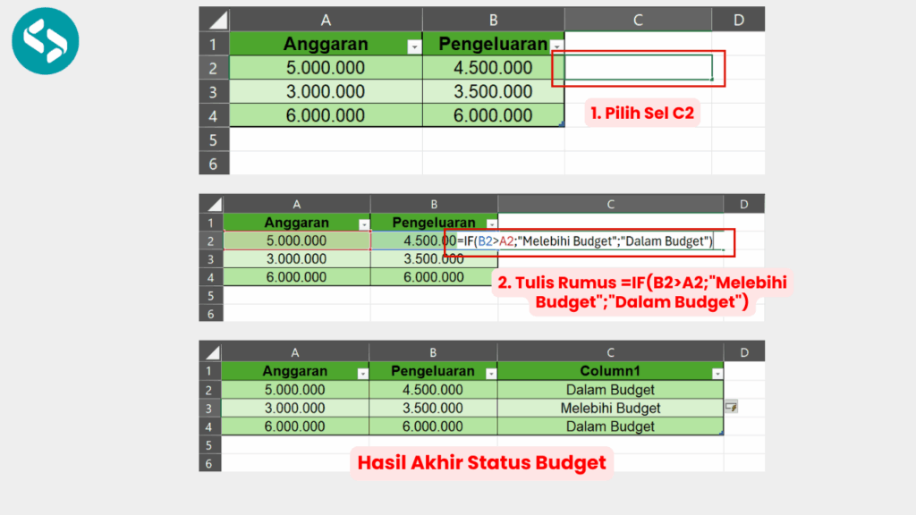Open the Pengeluaran filter dropdown in the top table
The width and height of the screenshot is (916, 515).
pos(557,44)
